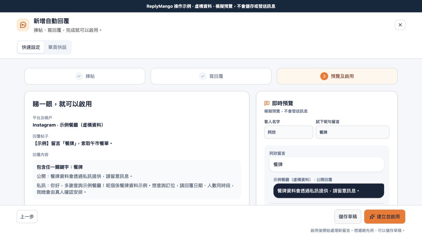This screenshot has height=237, width=422.
Task: Click the 試下呢句留言 field containing 餐牌
Action: [352, 132]
